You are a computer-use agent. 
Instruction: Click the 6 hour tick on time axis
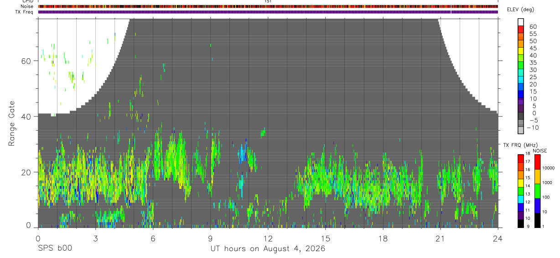[x=153, y=238]
